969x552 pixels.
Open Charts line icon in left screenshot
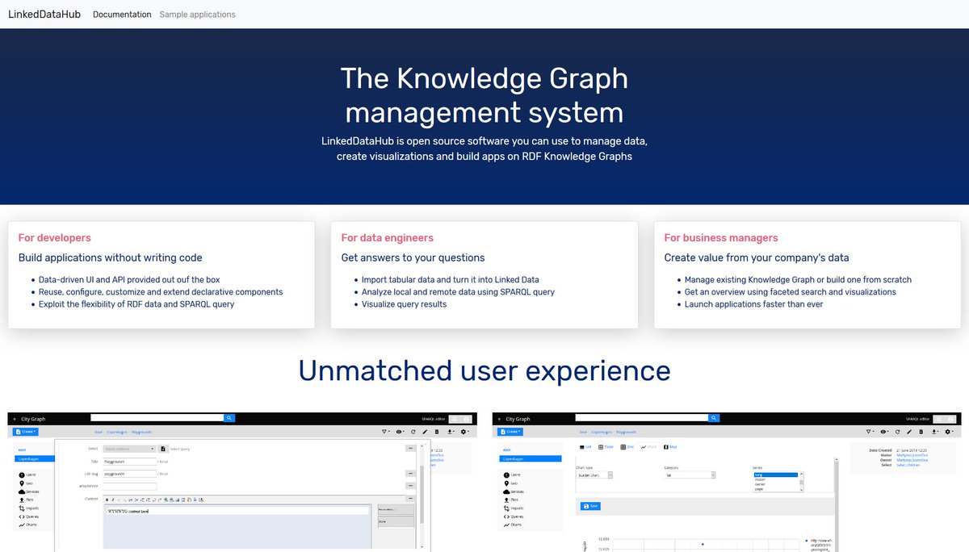coord(21,525)
